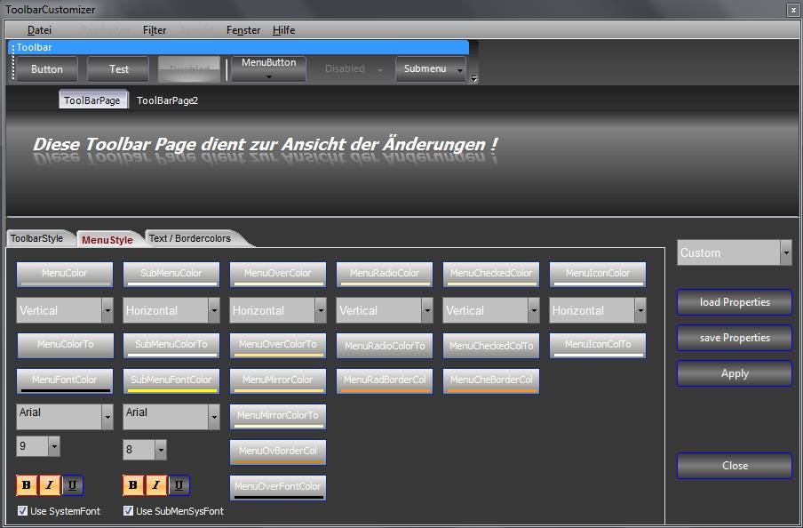Toggle bold for the submenu font
Image resolution: width=803 pixels, height=528 pixels.
[133, 485]
